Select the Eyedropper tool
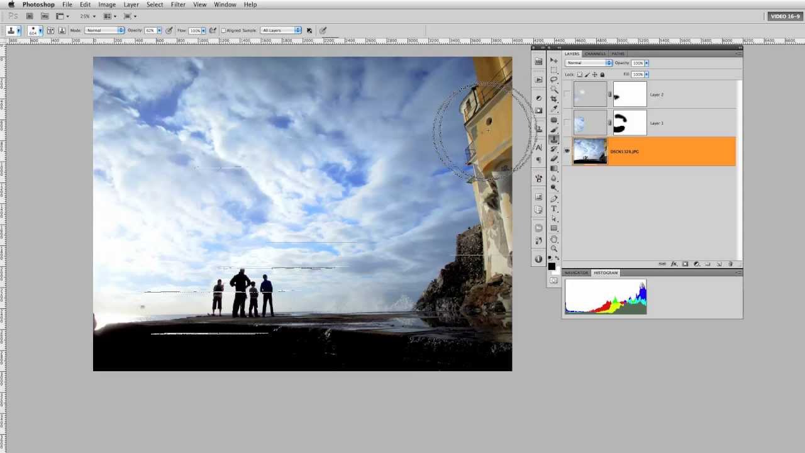Viewport: 805px width, 453px height. click(x=553, y=109)
